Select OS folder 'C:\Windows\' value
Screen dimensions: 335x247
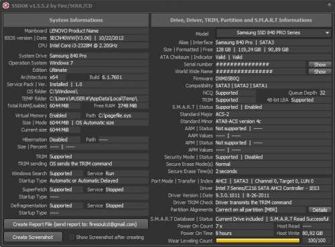coord(64,91)
